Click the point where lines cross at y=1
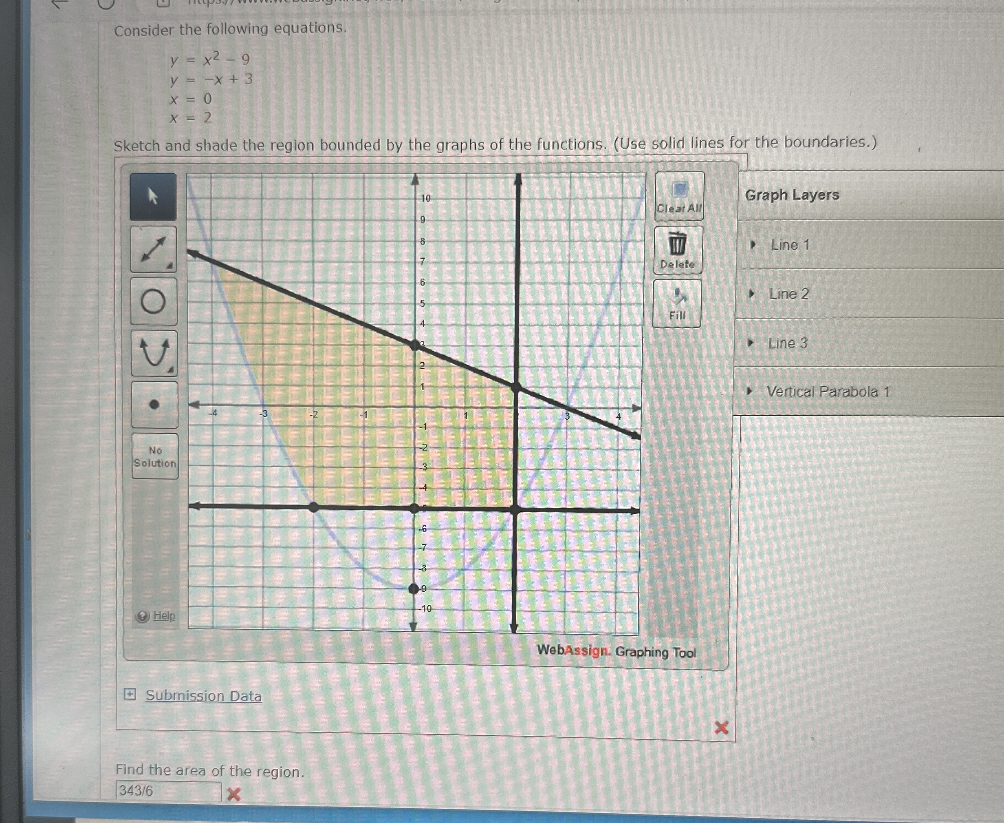The height and width of the screenshot is (823, 1004). 517,388
